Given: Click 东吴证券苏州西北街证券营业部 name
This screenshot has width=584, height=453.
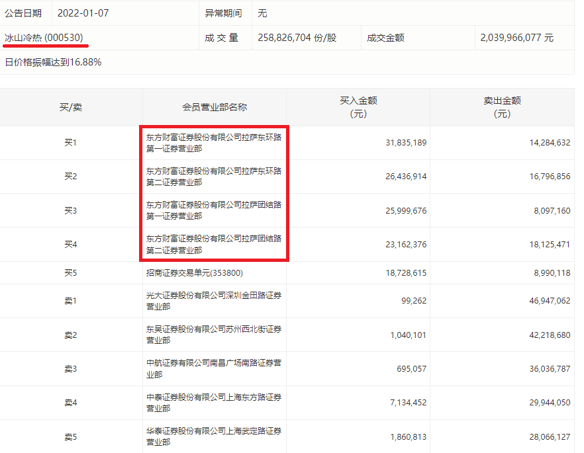Looking at the screenshot, I should tap(214, 335).
